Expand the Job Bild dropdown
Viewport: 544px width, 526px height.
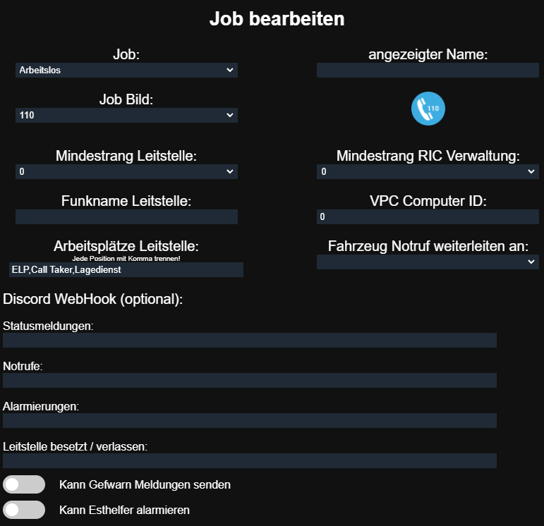pyautogui.click(x=126, y=115)
